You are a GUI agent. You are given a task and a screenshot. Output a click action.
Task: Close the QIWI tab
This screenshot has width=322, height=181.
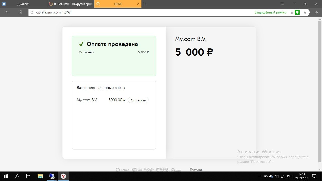pos(138,4)
